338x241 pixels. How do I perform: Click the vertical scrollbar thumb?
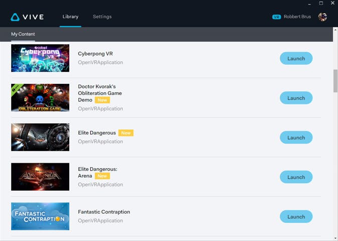coord(335,81)
